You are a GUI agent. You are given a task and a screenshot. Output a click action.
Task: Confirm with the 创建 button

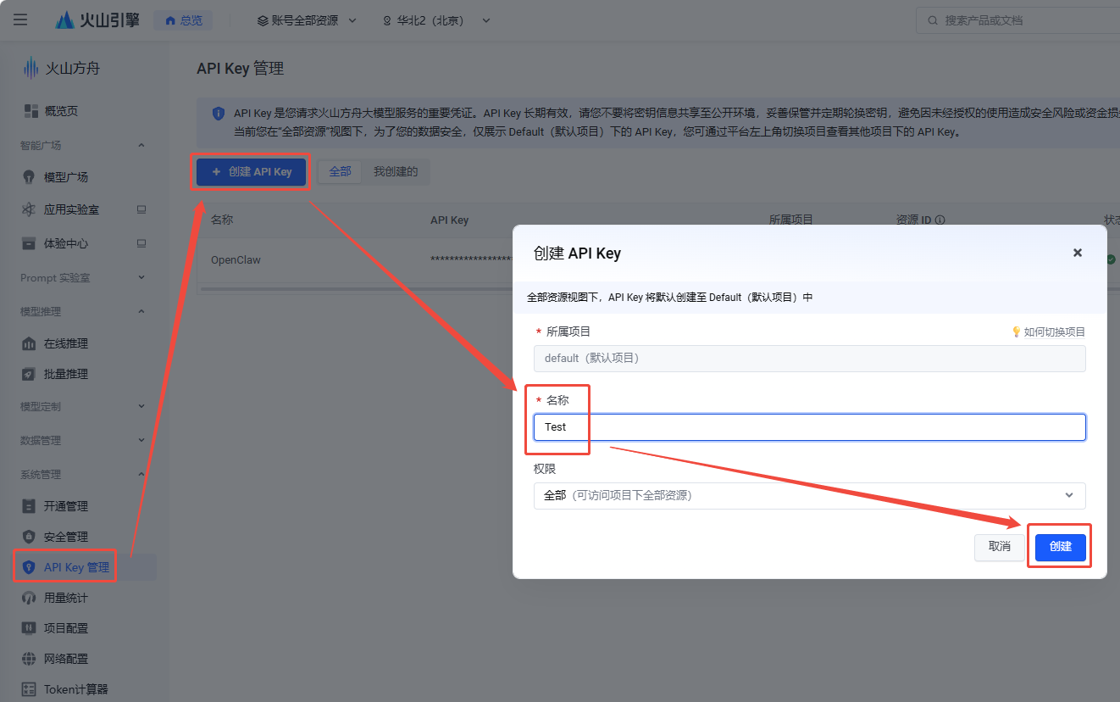(x=1060, y=547)
